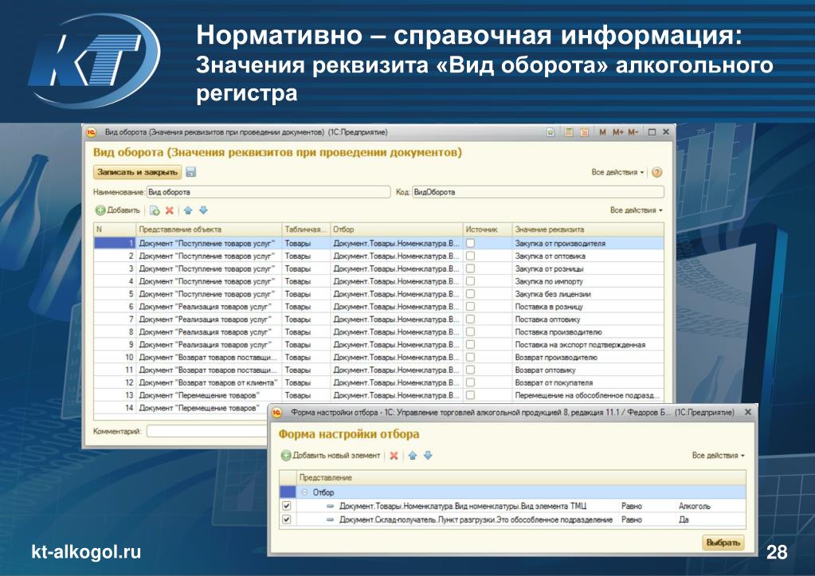The width and height of the screenshot is (815, 576).
Task: Select row 12 Возврат от покупателя
Action: tap(378, 382)
